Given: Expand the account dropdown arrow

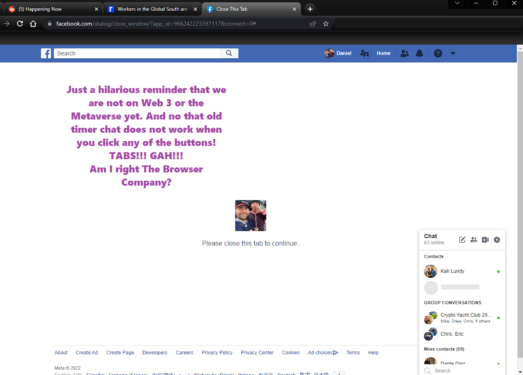Looking at the screenshot, I should point(453,53).
